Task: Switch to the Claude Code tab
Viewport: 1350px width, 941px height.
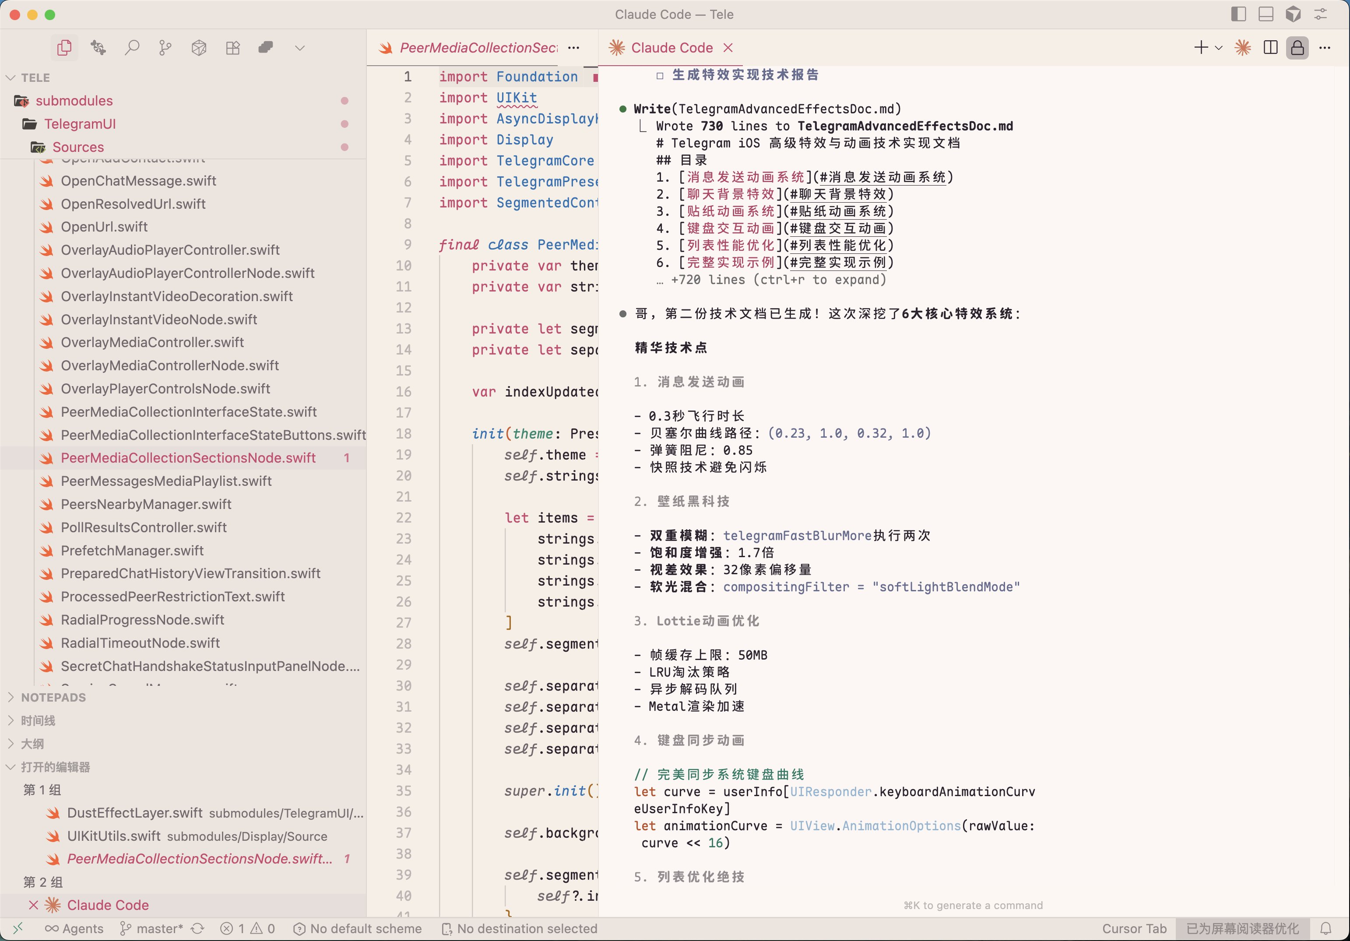Action: pos(671,48)
